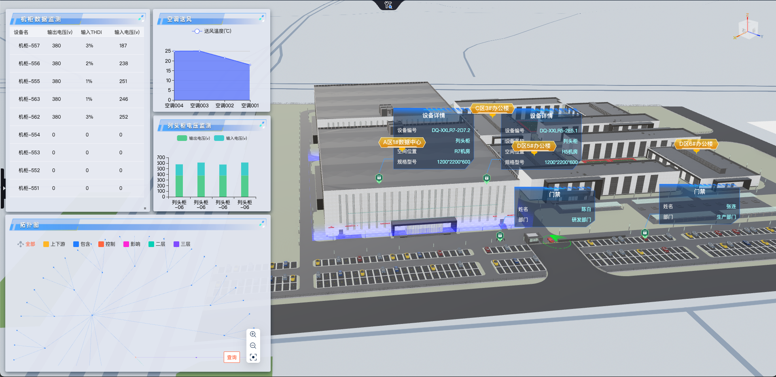
Task: Click green lock marker under A区1#数据中心
Action: [379, 178]
